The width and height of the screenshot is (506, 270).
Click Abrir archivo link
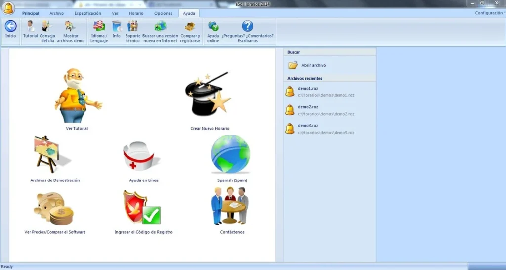pyautogui.click(x=313, y=65)
